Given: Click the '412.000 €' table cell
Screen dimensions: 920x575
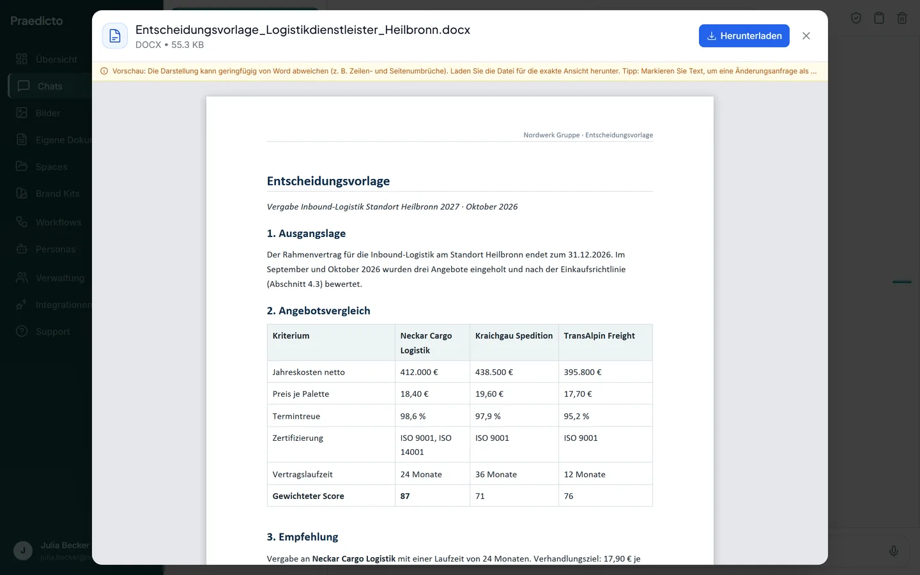Looking at the screenshot, I should pos(432,372).
